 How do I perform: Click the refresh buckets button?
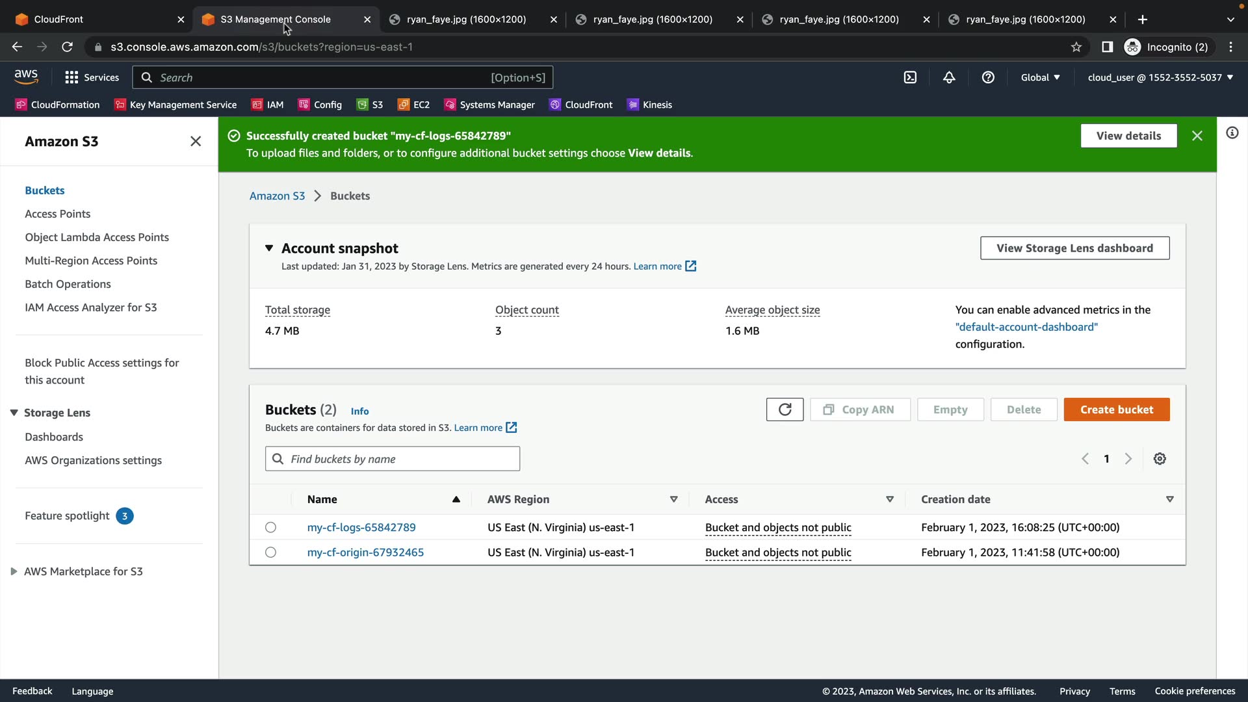pyautogui.click(x=785, y=409)
